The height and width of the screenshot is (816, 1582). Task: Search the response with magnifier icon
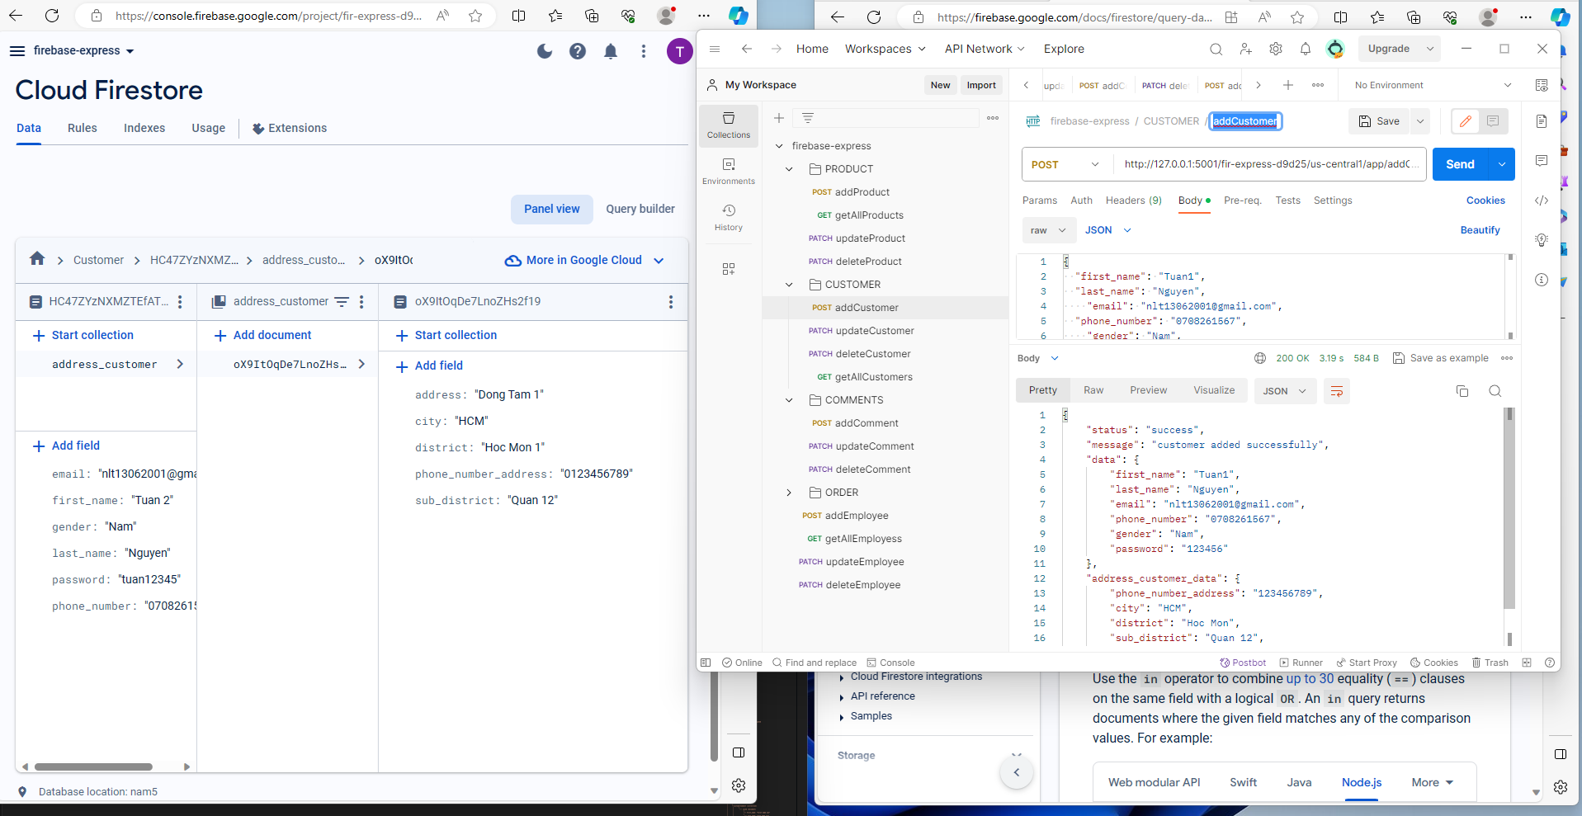click(1495, 391)
